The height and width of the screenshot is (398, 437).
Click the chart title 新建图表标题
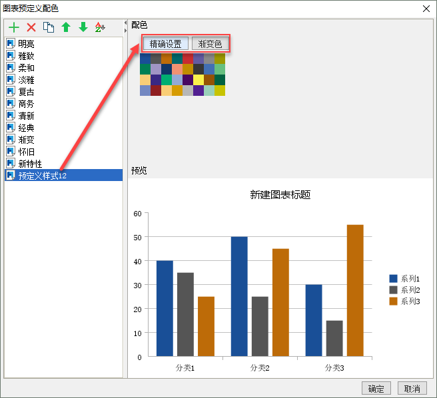pos(280,195)
